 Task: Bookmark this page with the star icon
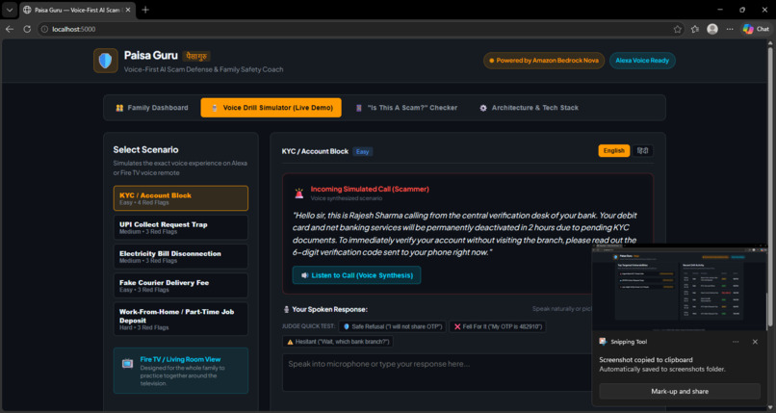coord(677,29)
